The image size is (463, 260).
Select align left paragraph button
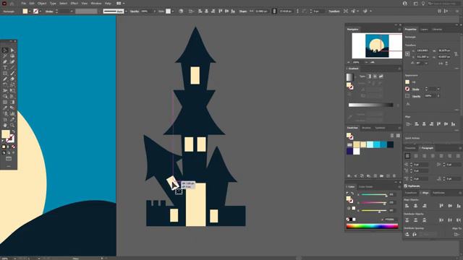click(x=407, y=156)
